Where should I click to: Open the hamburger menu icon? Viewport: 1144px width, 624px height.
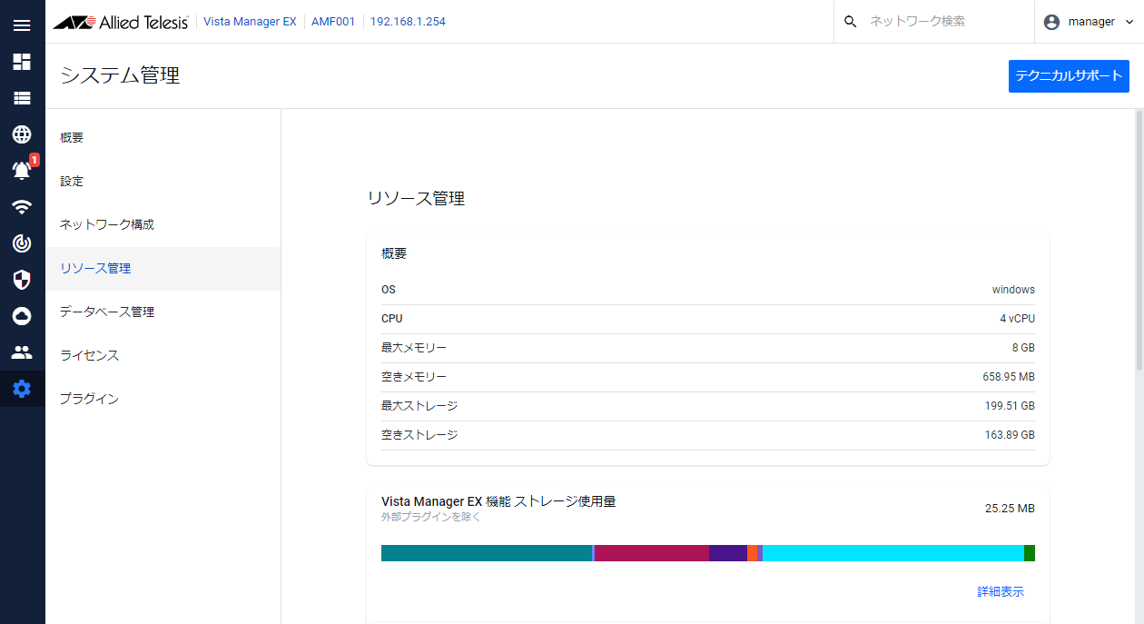(22, 25)
